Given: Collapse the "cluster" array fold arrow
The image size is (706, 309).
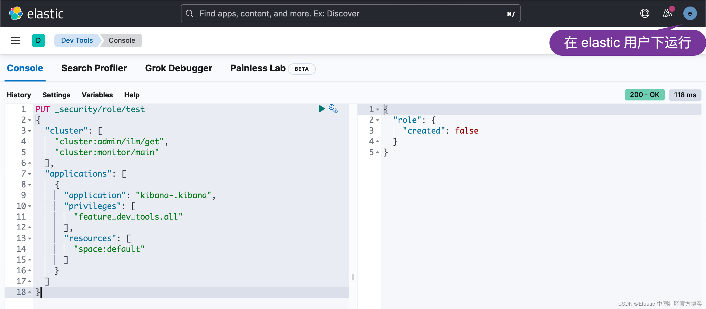Looking at the screenshot, I should click(x=30, y=131).
